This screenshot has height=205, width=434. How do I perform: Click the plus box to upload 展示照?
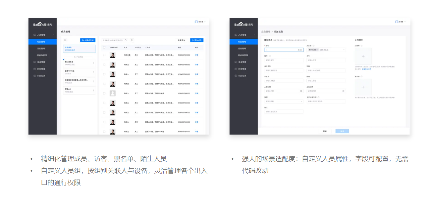pos(363,87)
